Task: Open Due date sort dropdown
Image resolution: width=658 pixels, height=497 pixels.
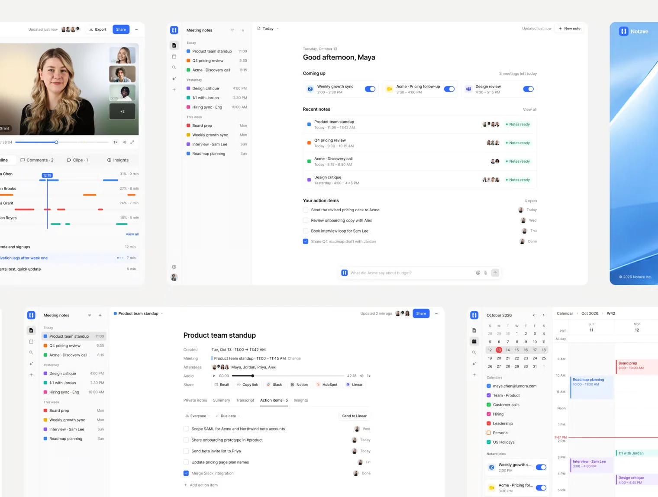Action: (228, 416)
